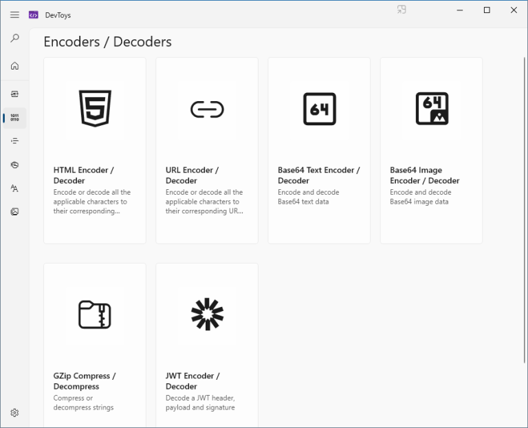
Task: Open Settings gear in sidebar
Action: pos(14,413)
